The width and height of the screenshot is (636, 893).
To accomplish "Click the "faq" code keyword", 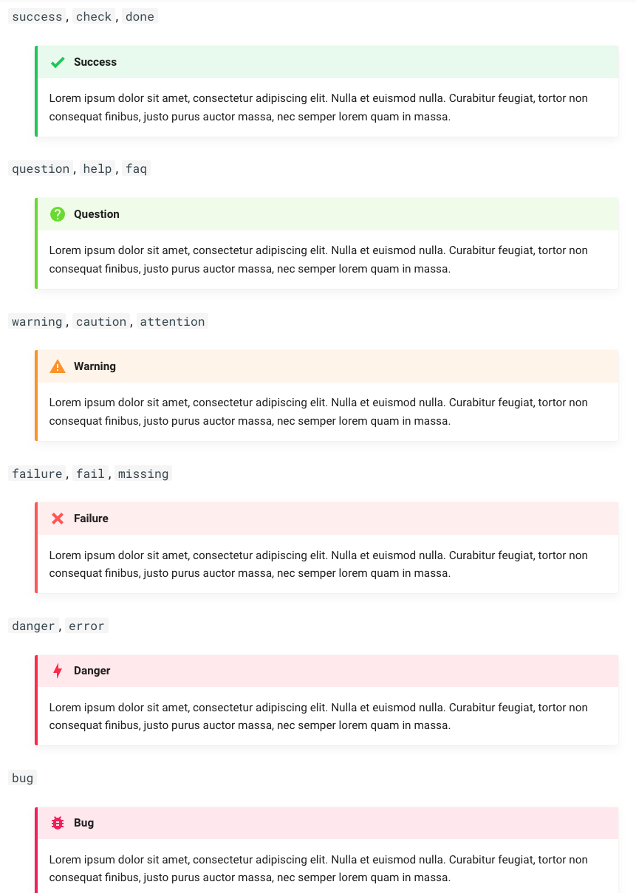I will pyautogui.click(x=136, y=168).
